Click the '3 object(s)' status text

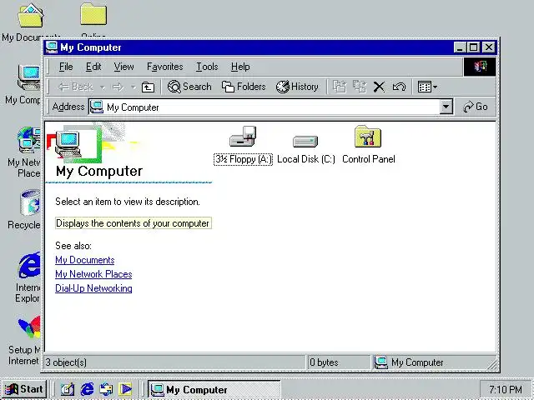click(x=66, y=362)
